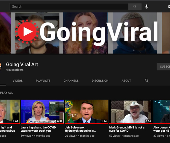Click the 'Alex Jones:' video title
Viewport: 170px width, 143px height.
coord(161,129)
